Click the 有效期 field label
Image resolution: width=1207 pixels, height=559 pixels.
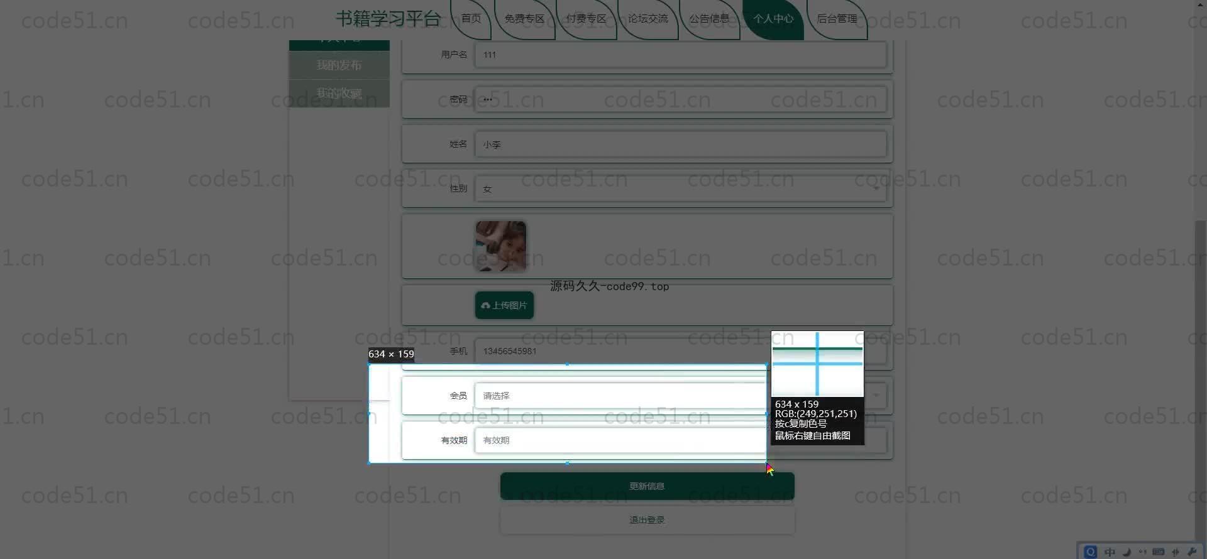click(454, 440)
